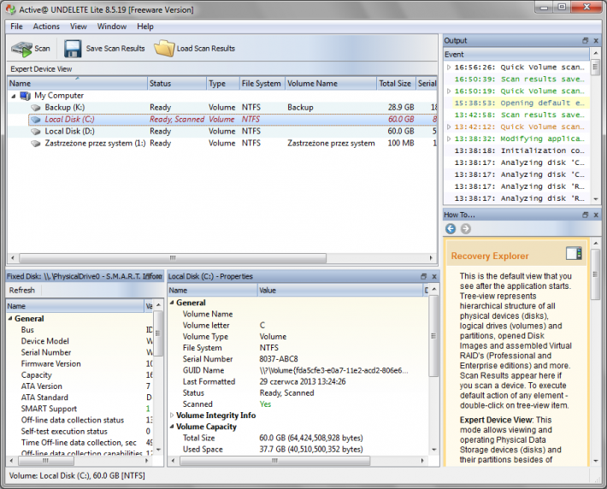This screenshot has height=489, width=607.
Task: Click the Serial Number value 8037-ABC8
Action: click(x=279, y=359)
